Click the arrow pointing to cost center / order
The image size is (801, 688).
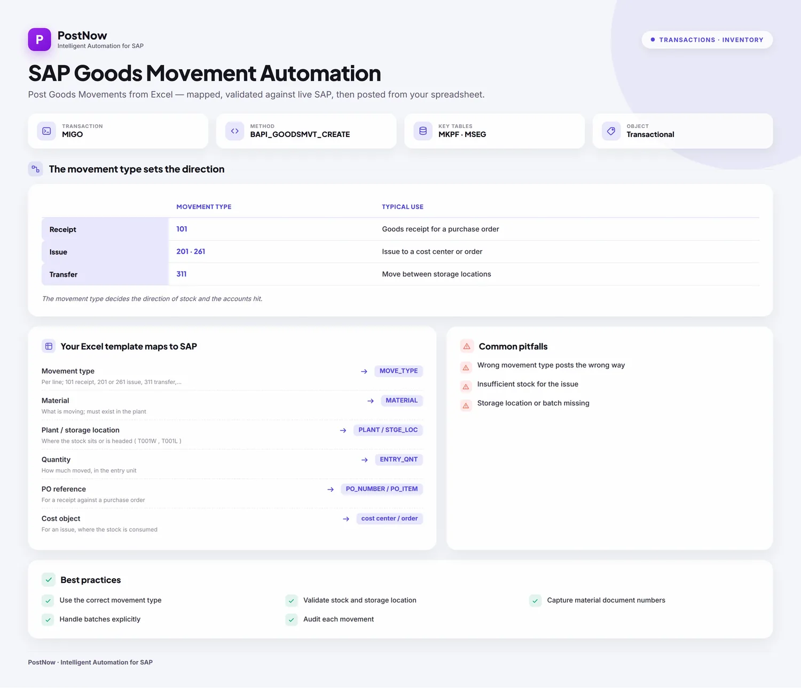tap(346, 519)
